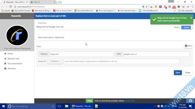195x109 pixels.
Task: Toggle the Active status switch
Action: [x=187, y=28]
